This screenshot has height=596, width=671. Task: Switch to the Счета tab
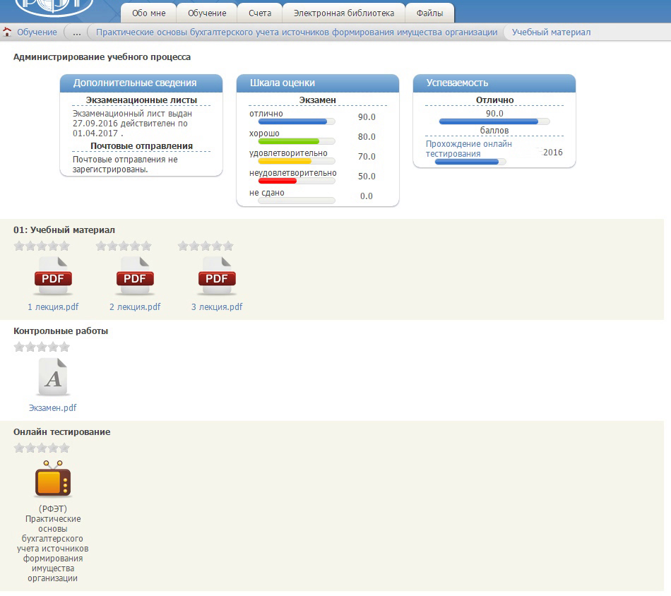pyautogui.click(x=260, y=13)
